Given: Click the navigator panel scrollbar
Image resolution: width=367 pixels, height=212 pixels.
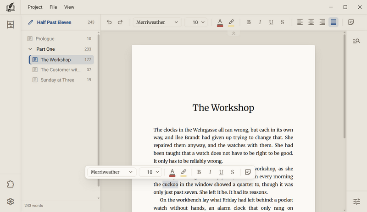Looking at the screenshot, I should point(99,111).
